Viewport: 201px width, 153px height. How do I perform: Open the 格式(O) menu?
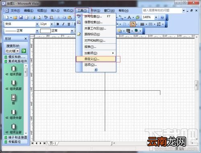click(x=68, y=10)
